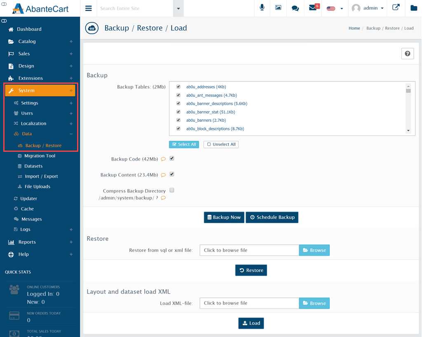
Task: Open the Cache menu item
Action: (x=27, y=209)
